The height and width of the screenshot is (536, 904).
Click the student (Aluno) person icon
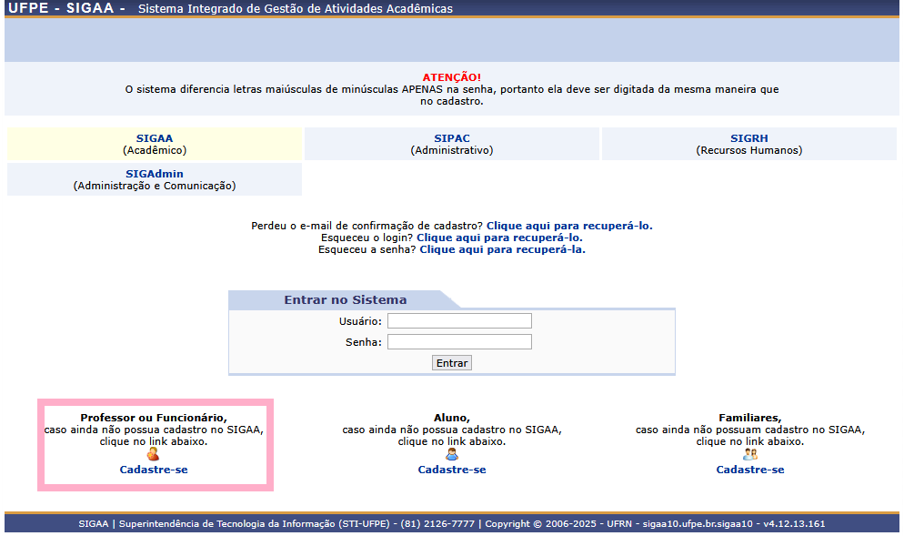coord(452,455)
